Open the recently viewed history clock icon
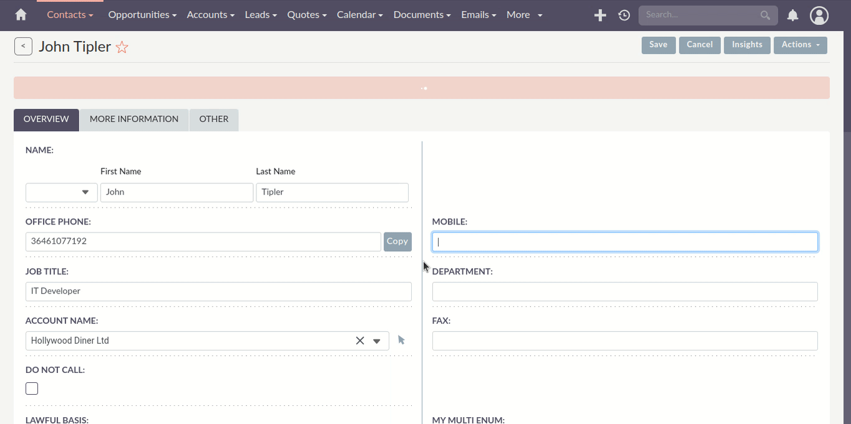This screenshot has width=851, height=424. (623, 15)
